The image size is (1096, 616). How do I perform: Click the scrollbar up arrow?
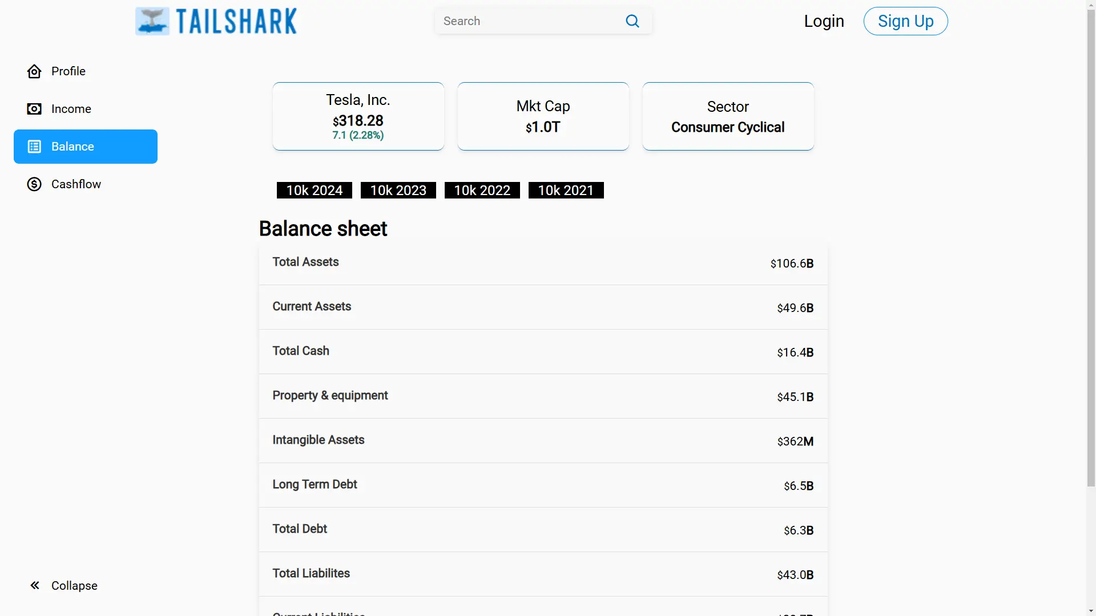click(x=1091, y=5)
